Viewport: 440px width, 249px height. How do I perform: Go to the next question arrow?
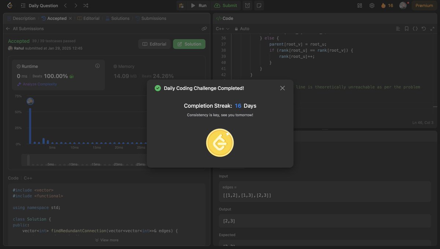(76, 6)
